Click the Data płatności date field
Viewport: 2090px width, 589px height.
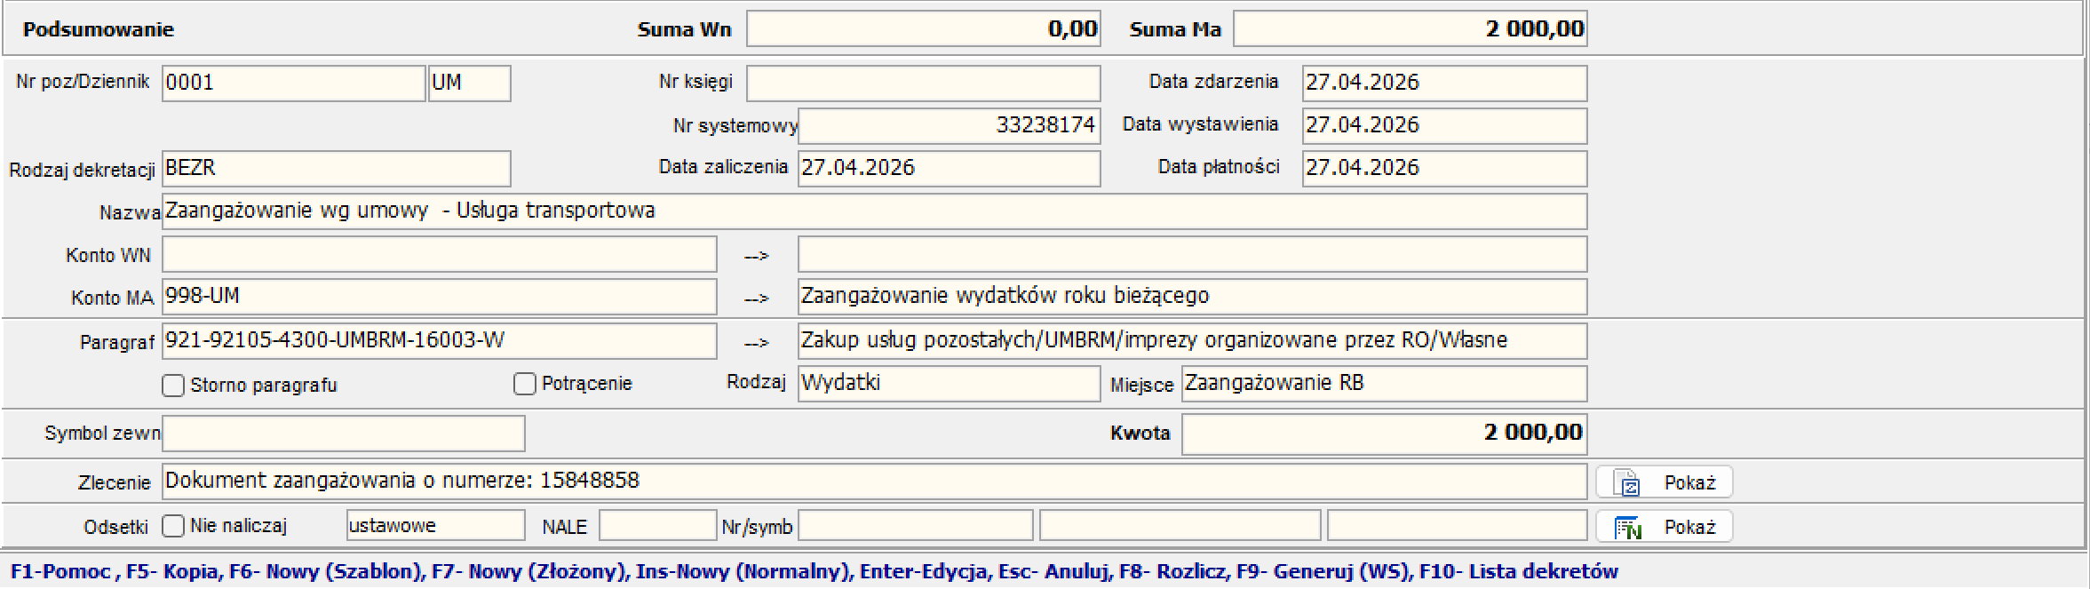(x=1444, y=169)
